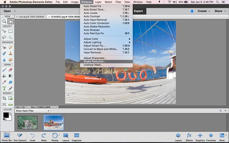Open the Photo Bin options list icon
The width and height of the screenshot is (229, 143).
(220, 111)
